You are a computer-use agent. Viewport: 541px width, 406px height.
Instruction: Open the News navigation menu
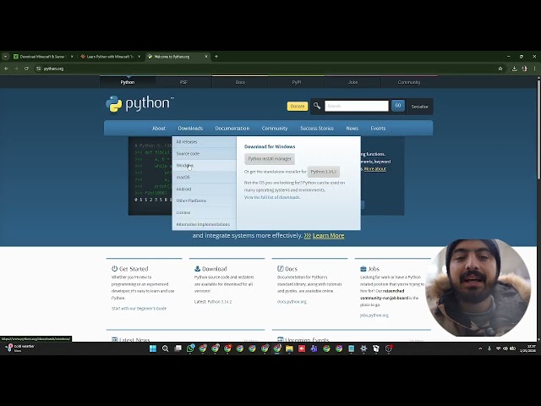point(352,128)
